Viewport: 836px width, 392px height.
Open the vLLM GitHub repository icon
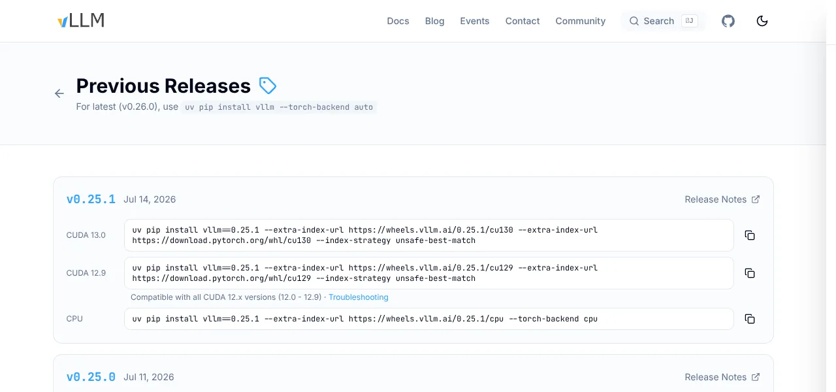coord(728,21)
